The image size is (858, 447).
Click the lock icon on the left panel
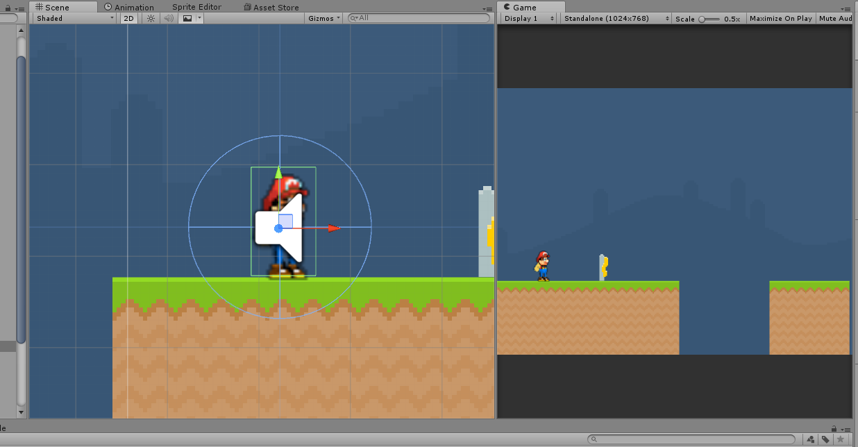[x=6, y=8]
